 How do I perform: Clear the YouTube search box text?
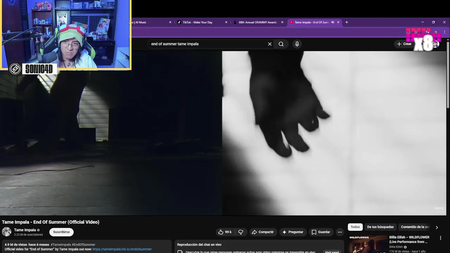(270, 44)
